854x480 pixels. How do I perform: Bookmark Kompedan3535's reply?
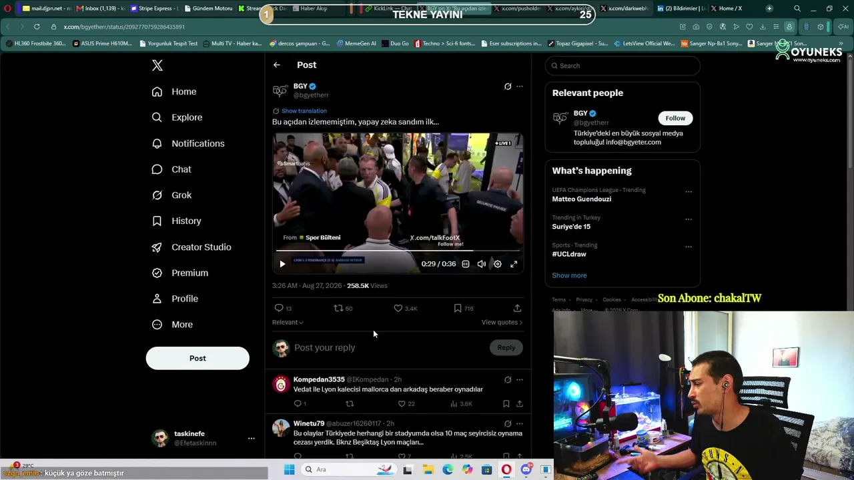click(506, 403)
